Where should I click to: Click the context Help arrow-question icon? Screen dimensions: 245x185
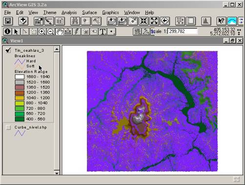click(x=221, y=21)
